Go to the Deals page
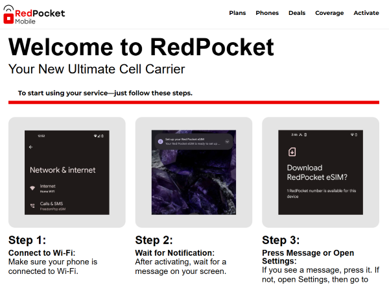This screenshot has width=389, height=285. coord(297,13)
